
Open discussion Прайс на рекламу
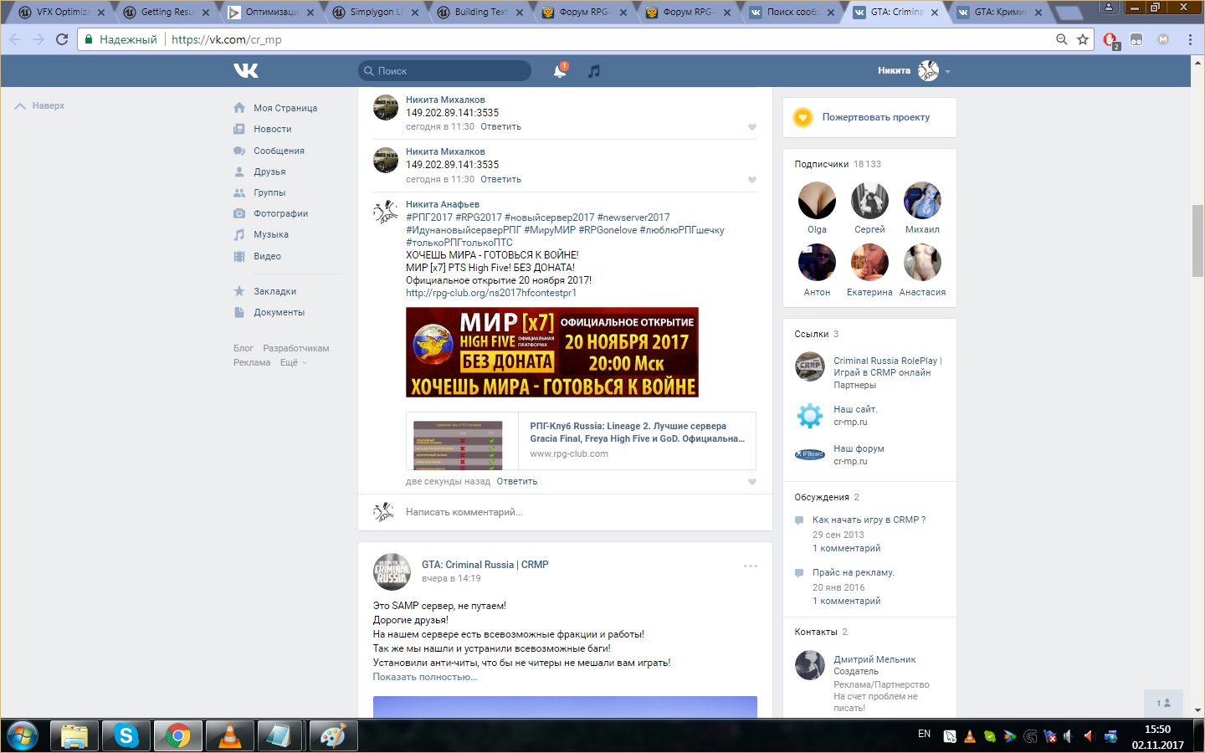click(854, 572)
